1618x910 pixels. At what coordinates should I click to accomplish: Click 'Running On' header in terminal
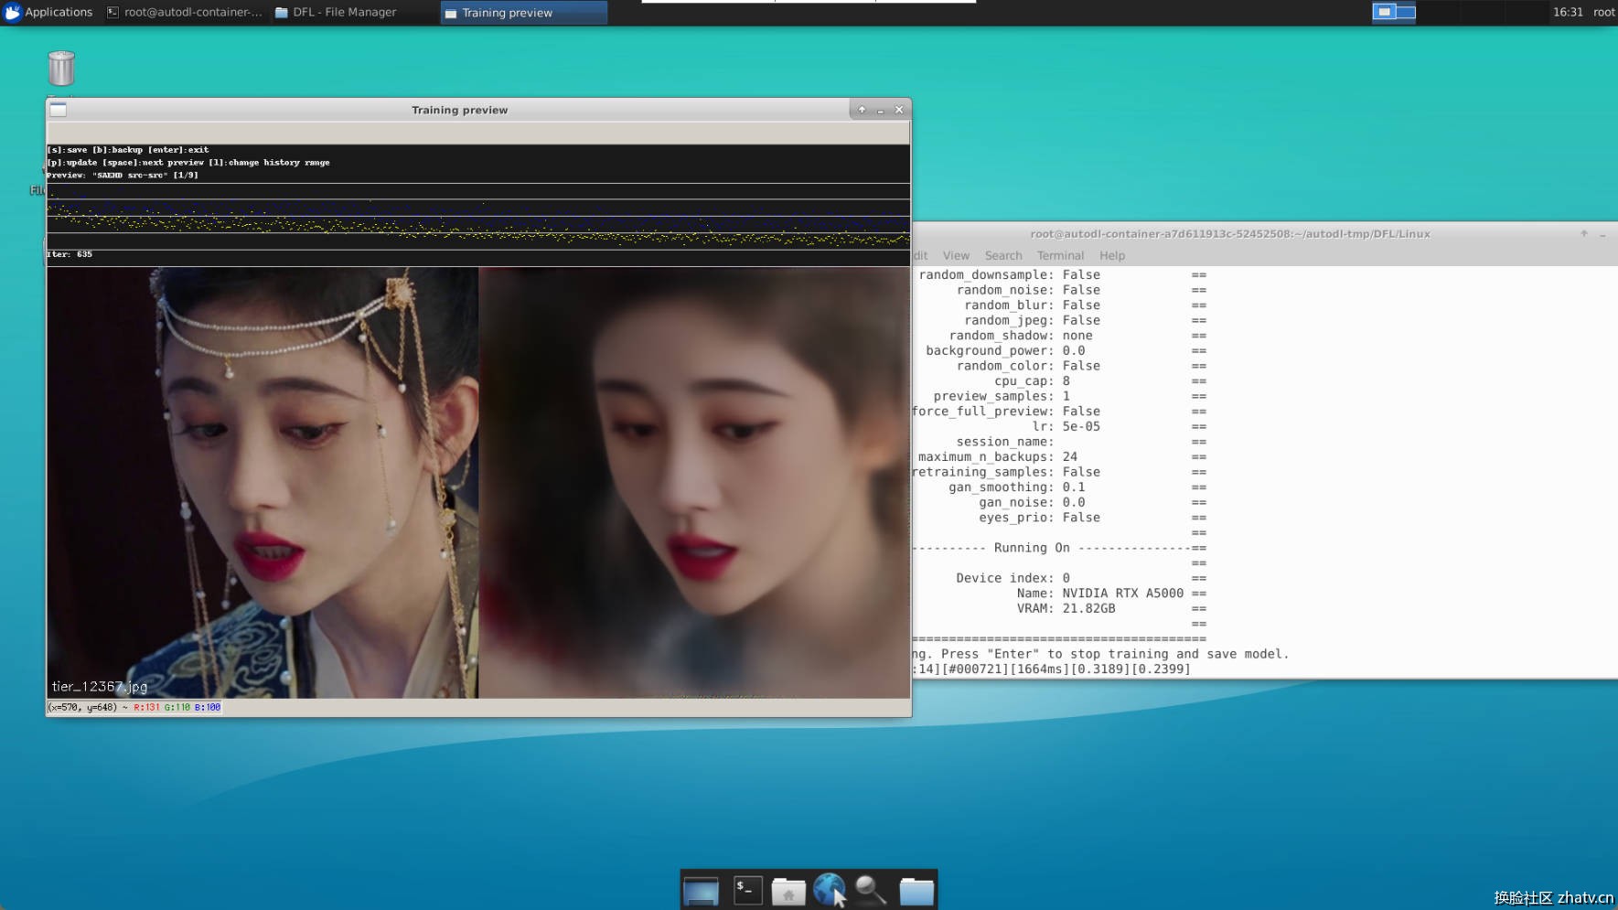1032,548
